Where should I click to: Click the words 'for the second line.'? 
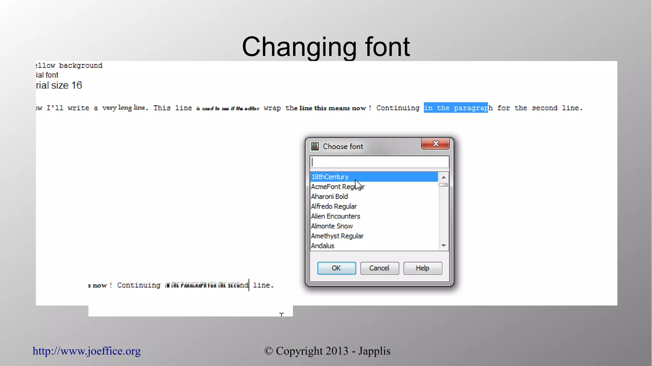pyautogui.click(x=540, y=108)
